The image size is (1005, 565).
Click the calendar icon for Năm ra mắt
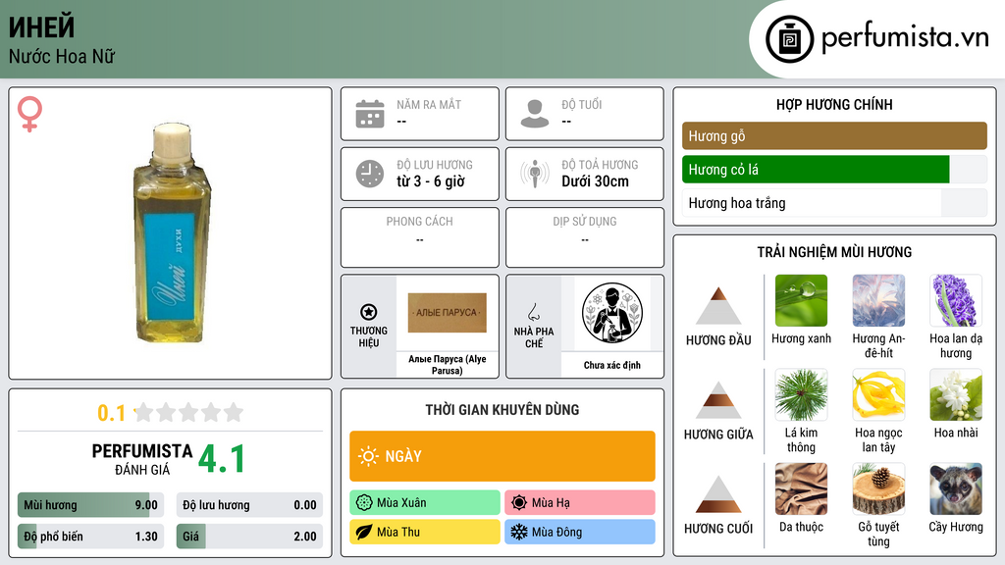point(370,114)
